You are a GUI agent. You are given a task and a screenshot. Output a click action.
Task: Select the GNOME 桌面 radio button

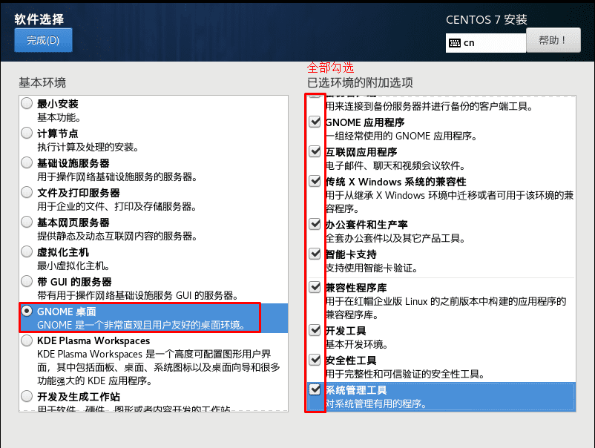27,311
